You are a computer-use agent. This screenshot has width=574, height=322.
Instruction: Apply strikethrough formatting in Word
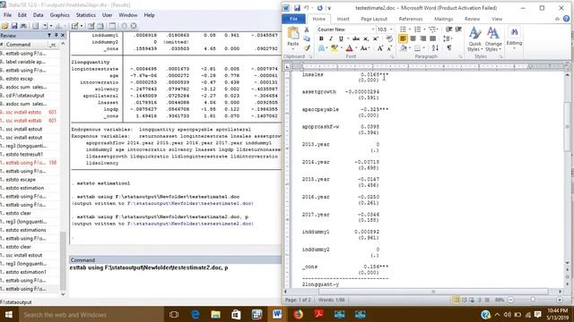[356, 38]
